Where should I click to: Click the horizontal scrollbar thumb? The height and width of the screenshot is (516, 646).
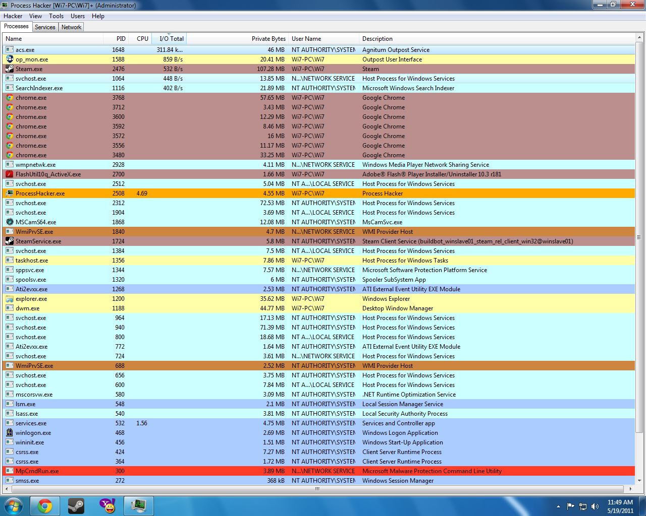tap(317, 489)
